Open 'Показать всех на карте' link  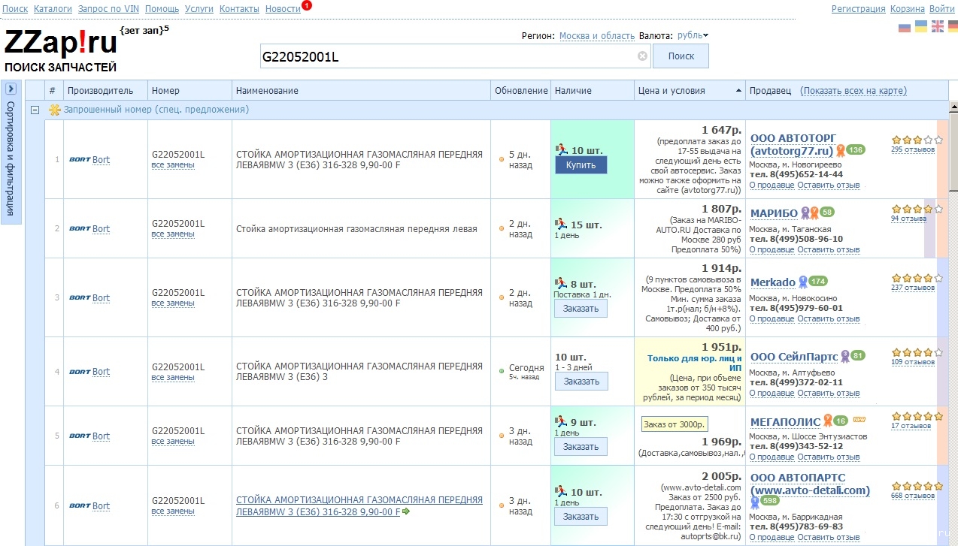(x=853, y=91)
